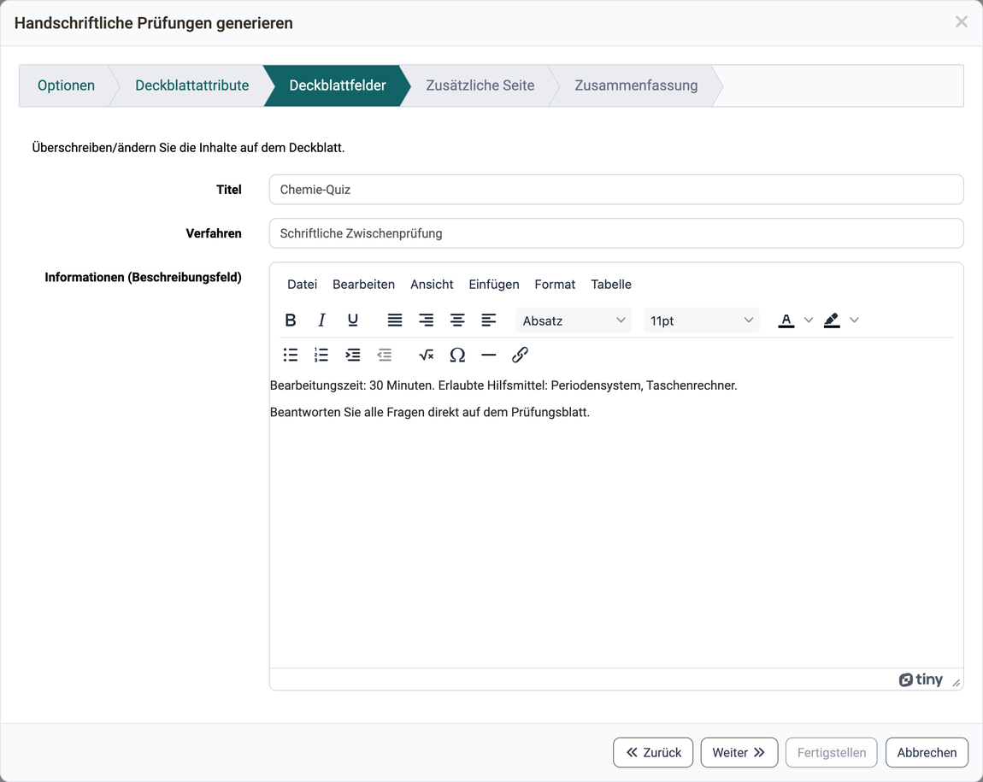Open the Datei menu
The image size is (983, 782).
[x=303, y=285]
